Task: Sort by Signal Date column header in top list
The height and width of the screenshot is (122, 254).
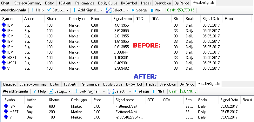Action: (x=211, y=19)
